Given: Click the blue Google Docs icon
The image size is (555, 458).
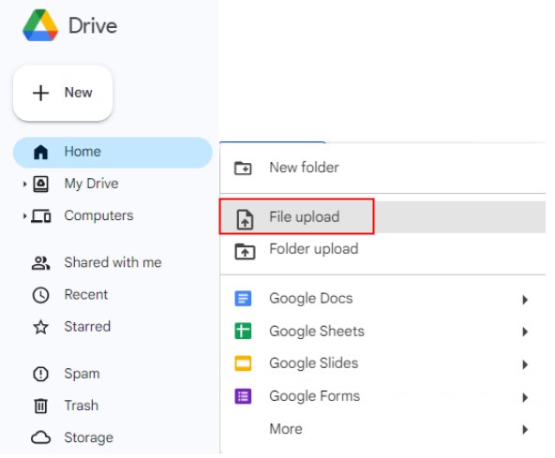Looking at the screenshot, I should (243, 299).
